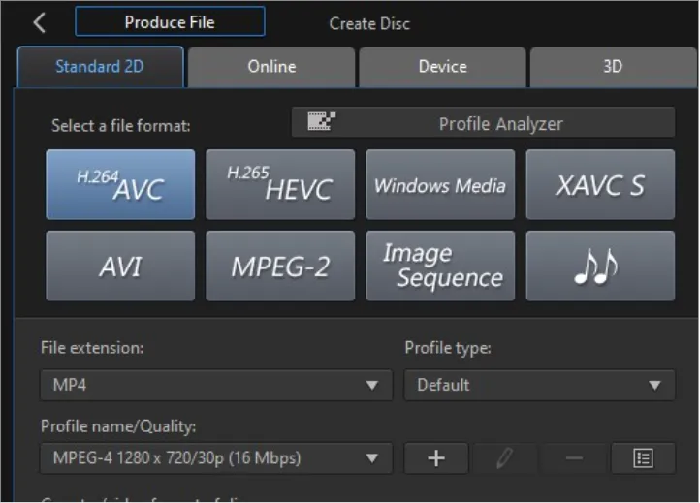This screenshot has height=503, width=700.
Task: Go back using the left arrow icon
Action: (40, 22)
